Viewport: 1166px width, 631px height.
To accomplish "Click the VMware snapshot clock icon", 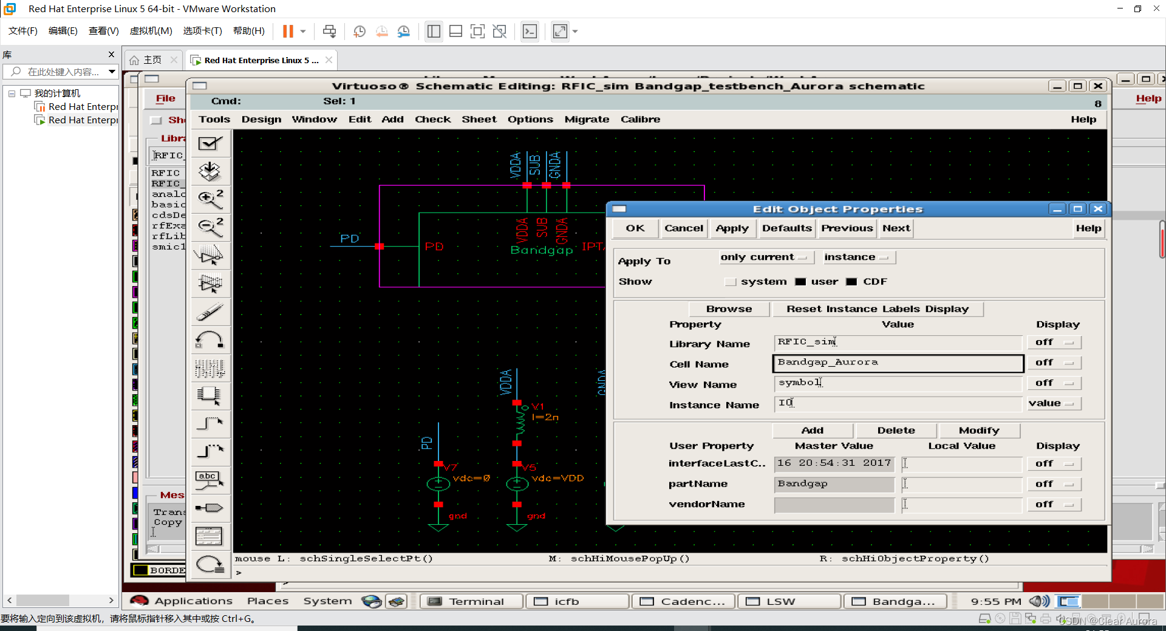I will (x=360, y=31).
